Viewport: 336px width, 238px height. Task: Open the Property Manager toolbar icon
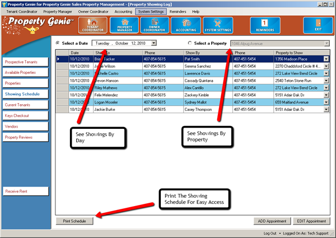pos(124,25)
